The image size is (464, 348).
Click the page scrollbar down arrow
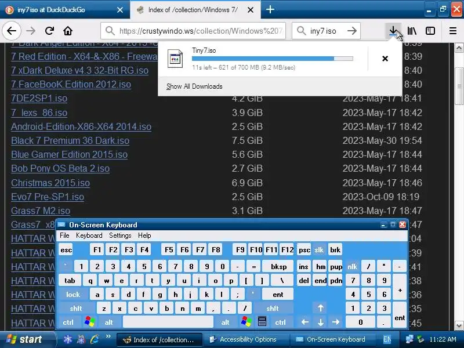tap(459, 326)
